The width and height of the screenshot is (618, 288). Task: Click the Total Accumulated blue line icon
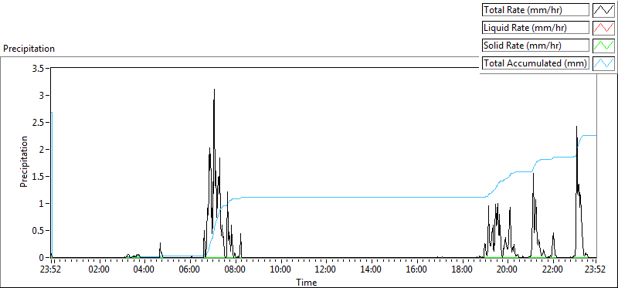tap(603, 63)
